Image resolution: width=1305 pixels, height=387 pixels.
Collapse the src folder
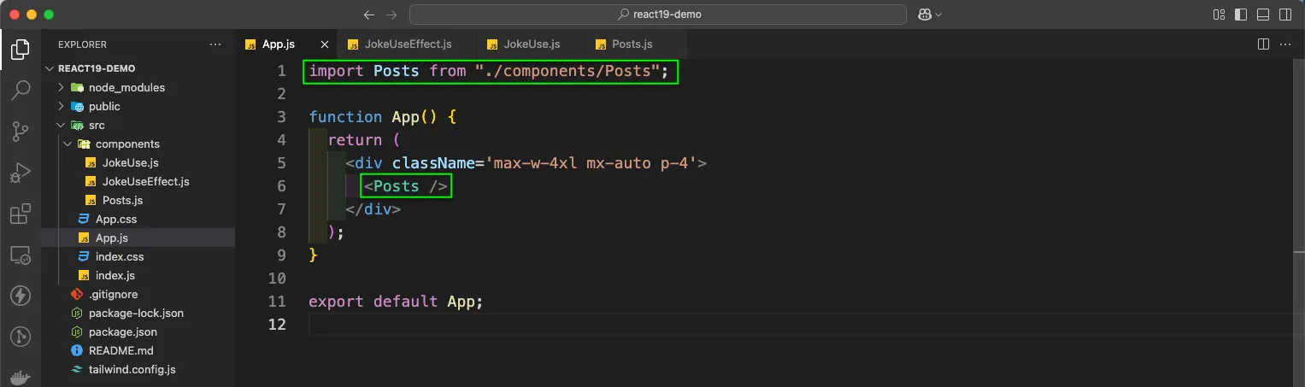[x=138, y=125]
